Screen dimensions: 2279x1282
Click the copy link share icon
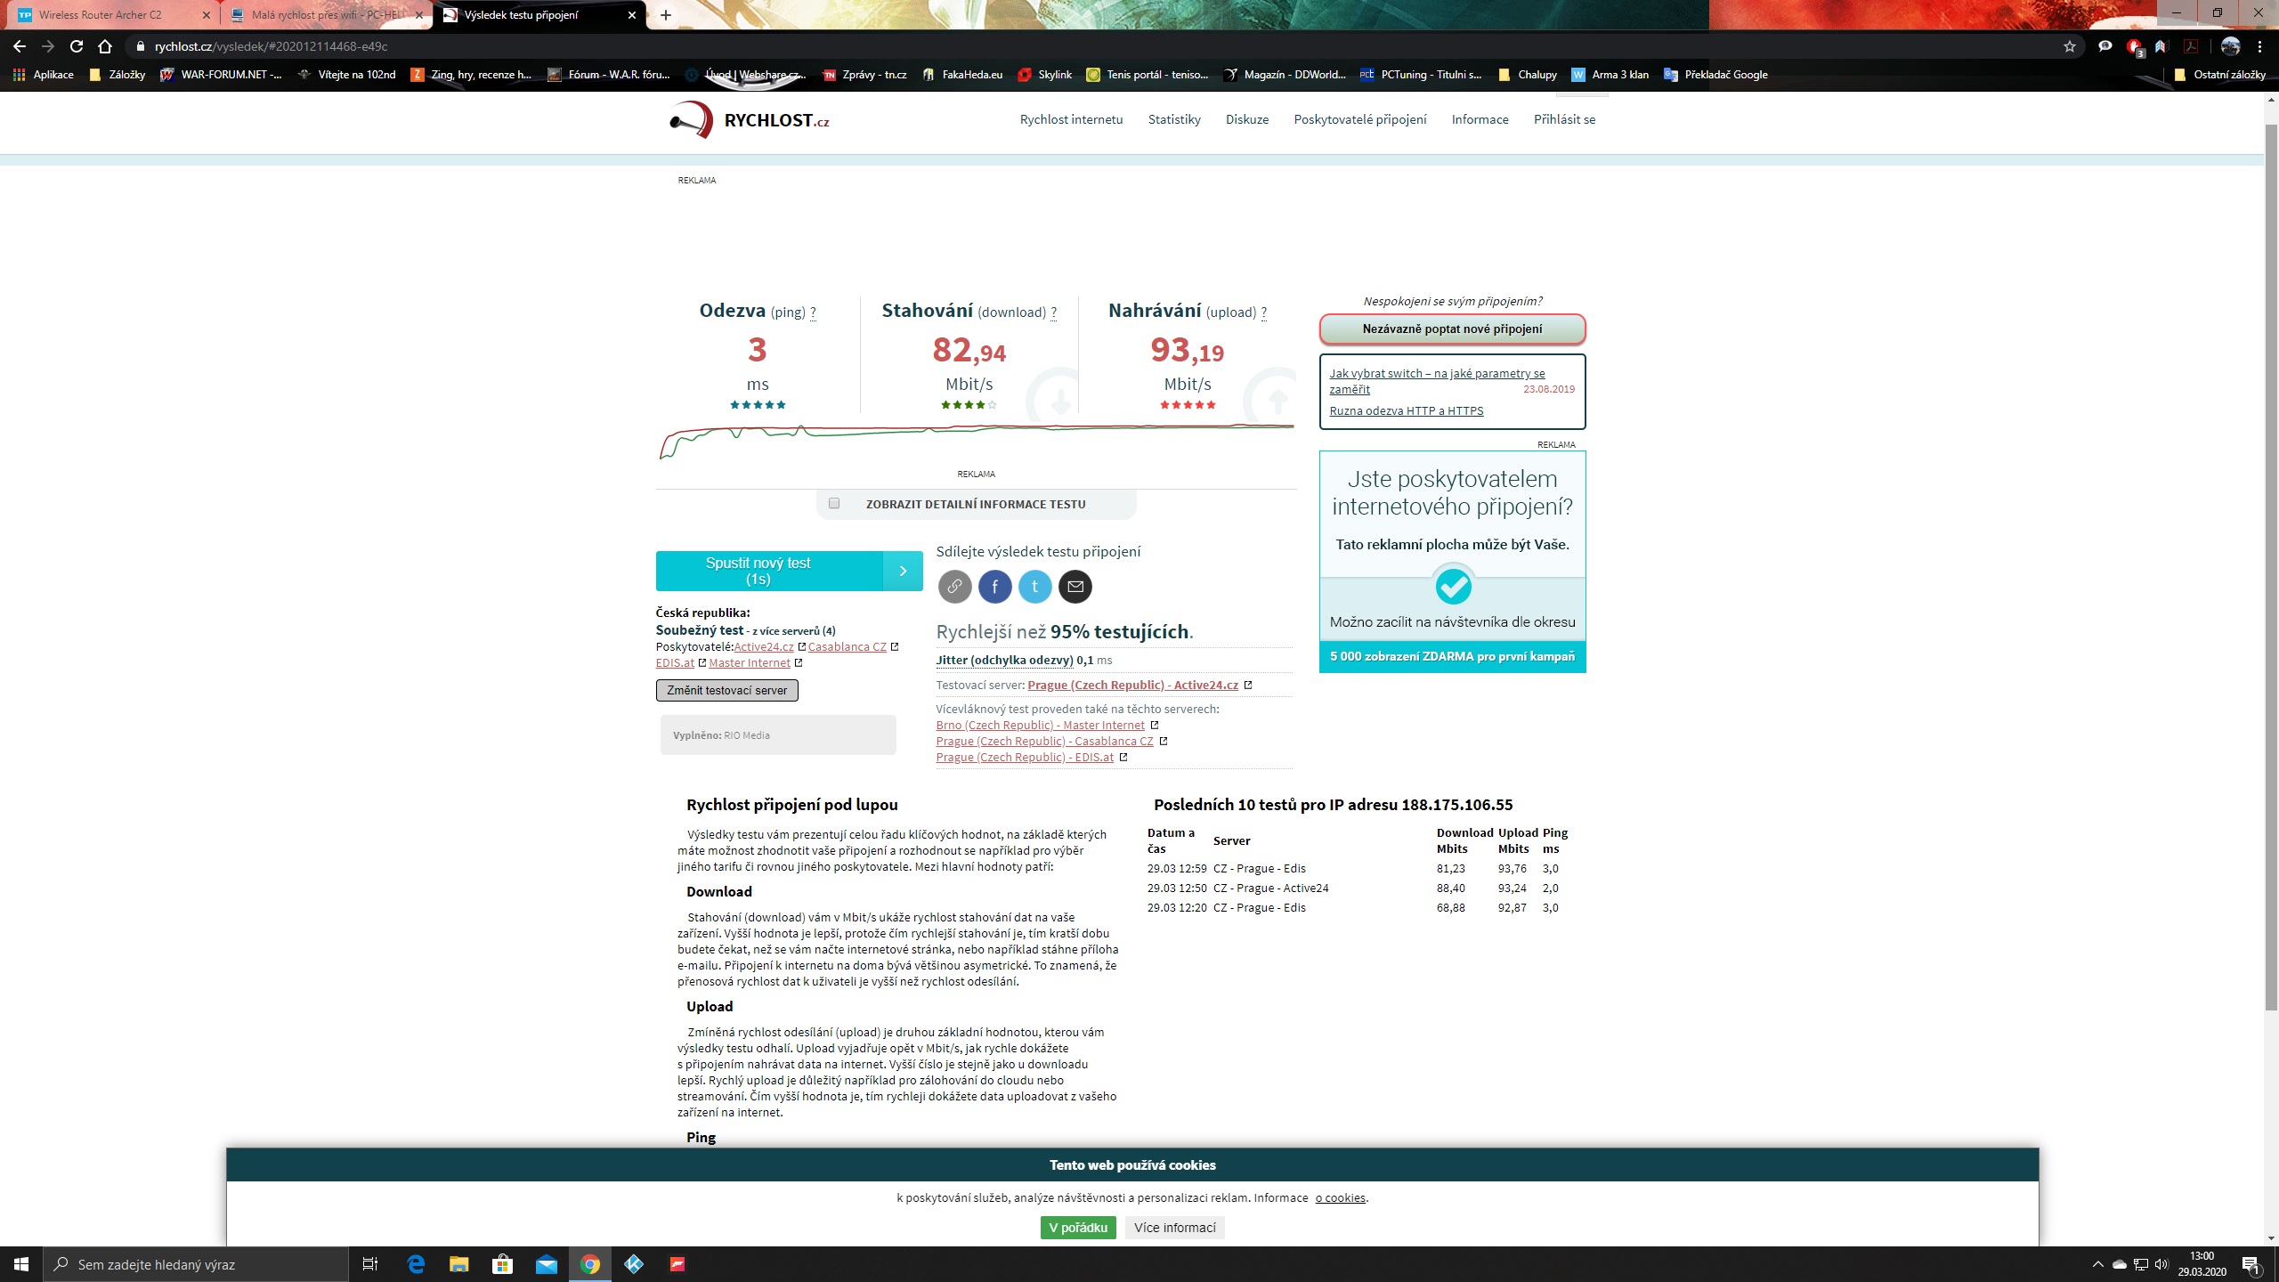954,586
